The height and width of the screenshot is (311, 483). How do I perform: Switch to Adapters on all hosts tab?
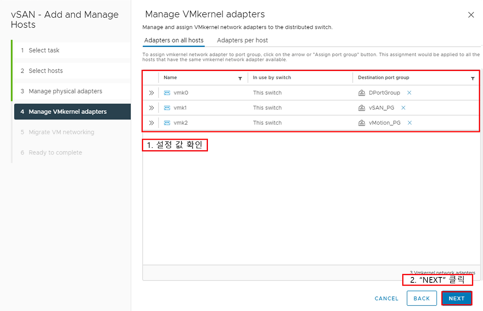tap(174, 40)
